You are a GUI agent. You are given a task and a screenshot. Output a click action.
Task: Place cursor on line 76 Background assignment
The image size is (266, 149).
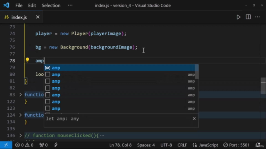coord(86,47)
